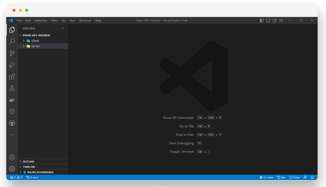Expand the client folder chevron

pyautogui.click(x=24, y=41)
